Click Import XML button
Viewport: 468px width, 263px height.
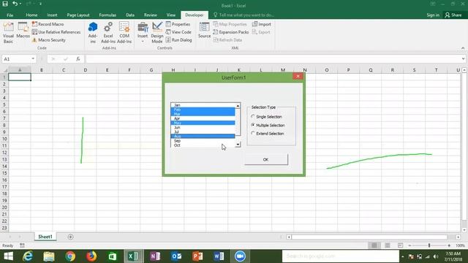coord(262,24)
